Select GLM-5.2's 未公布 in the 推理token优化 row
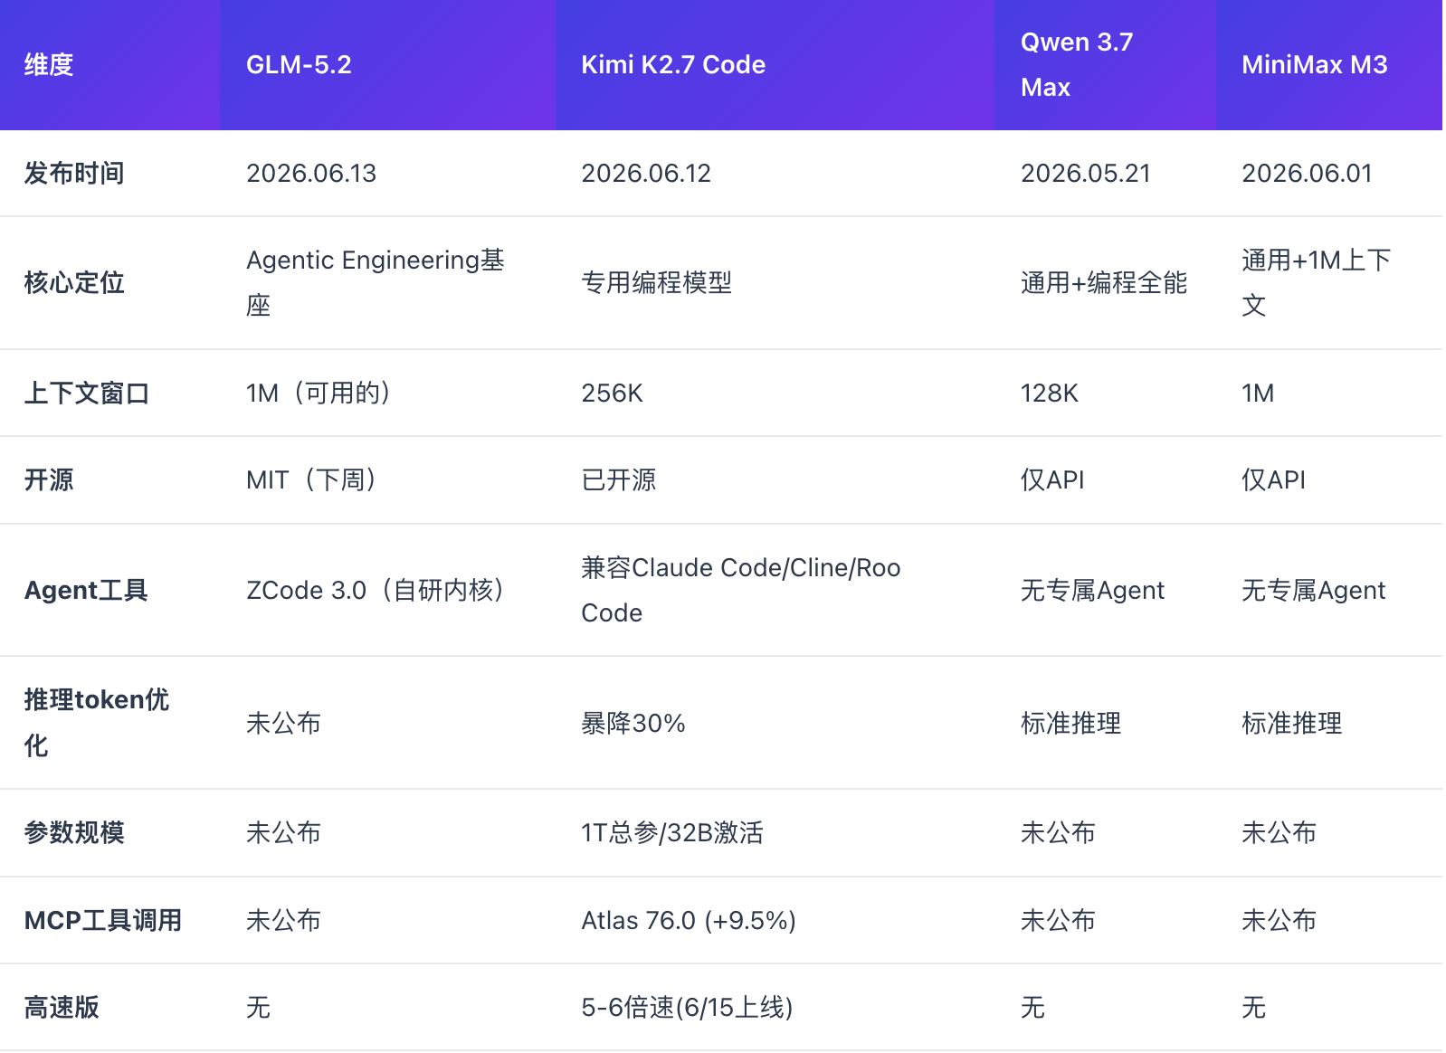This screenshot has width=1446, height=1053. click(x=284, y=724)
